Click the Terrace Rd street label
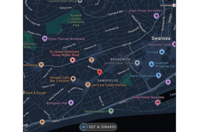This screenshot has width=199, height=132. pos(115,13)
